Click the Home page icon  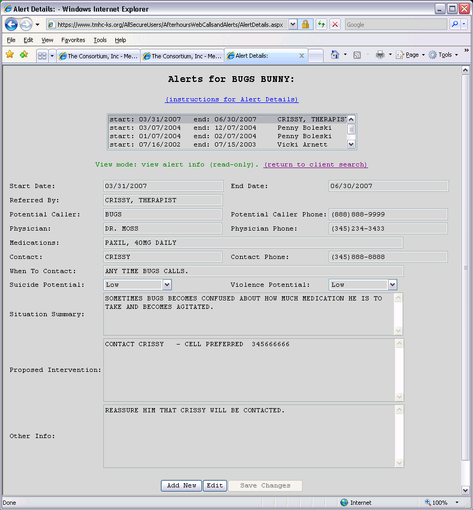pos(335,55)
